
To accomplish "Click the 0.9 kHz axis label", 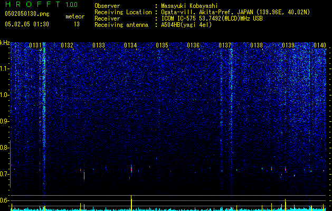I will 4,121.
